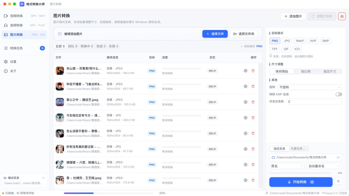Click folder icon in output path field
349x196 pixels.
pyautogui.click(x=338, y=157)
